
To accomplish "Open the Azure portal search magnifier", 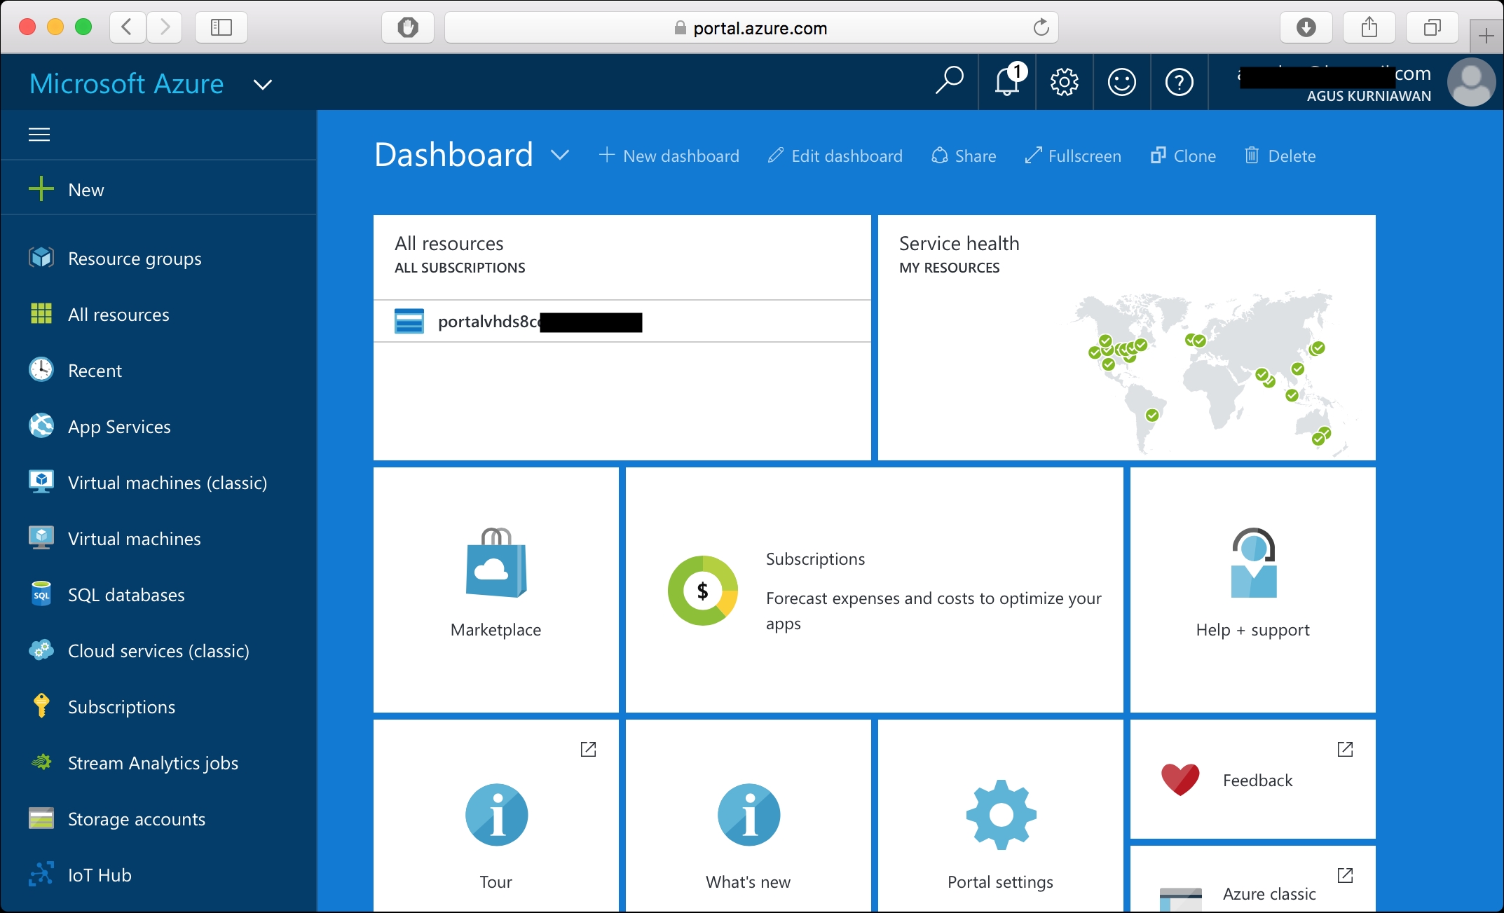I will [950, 82].
